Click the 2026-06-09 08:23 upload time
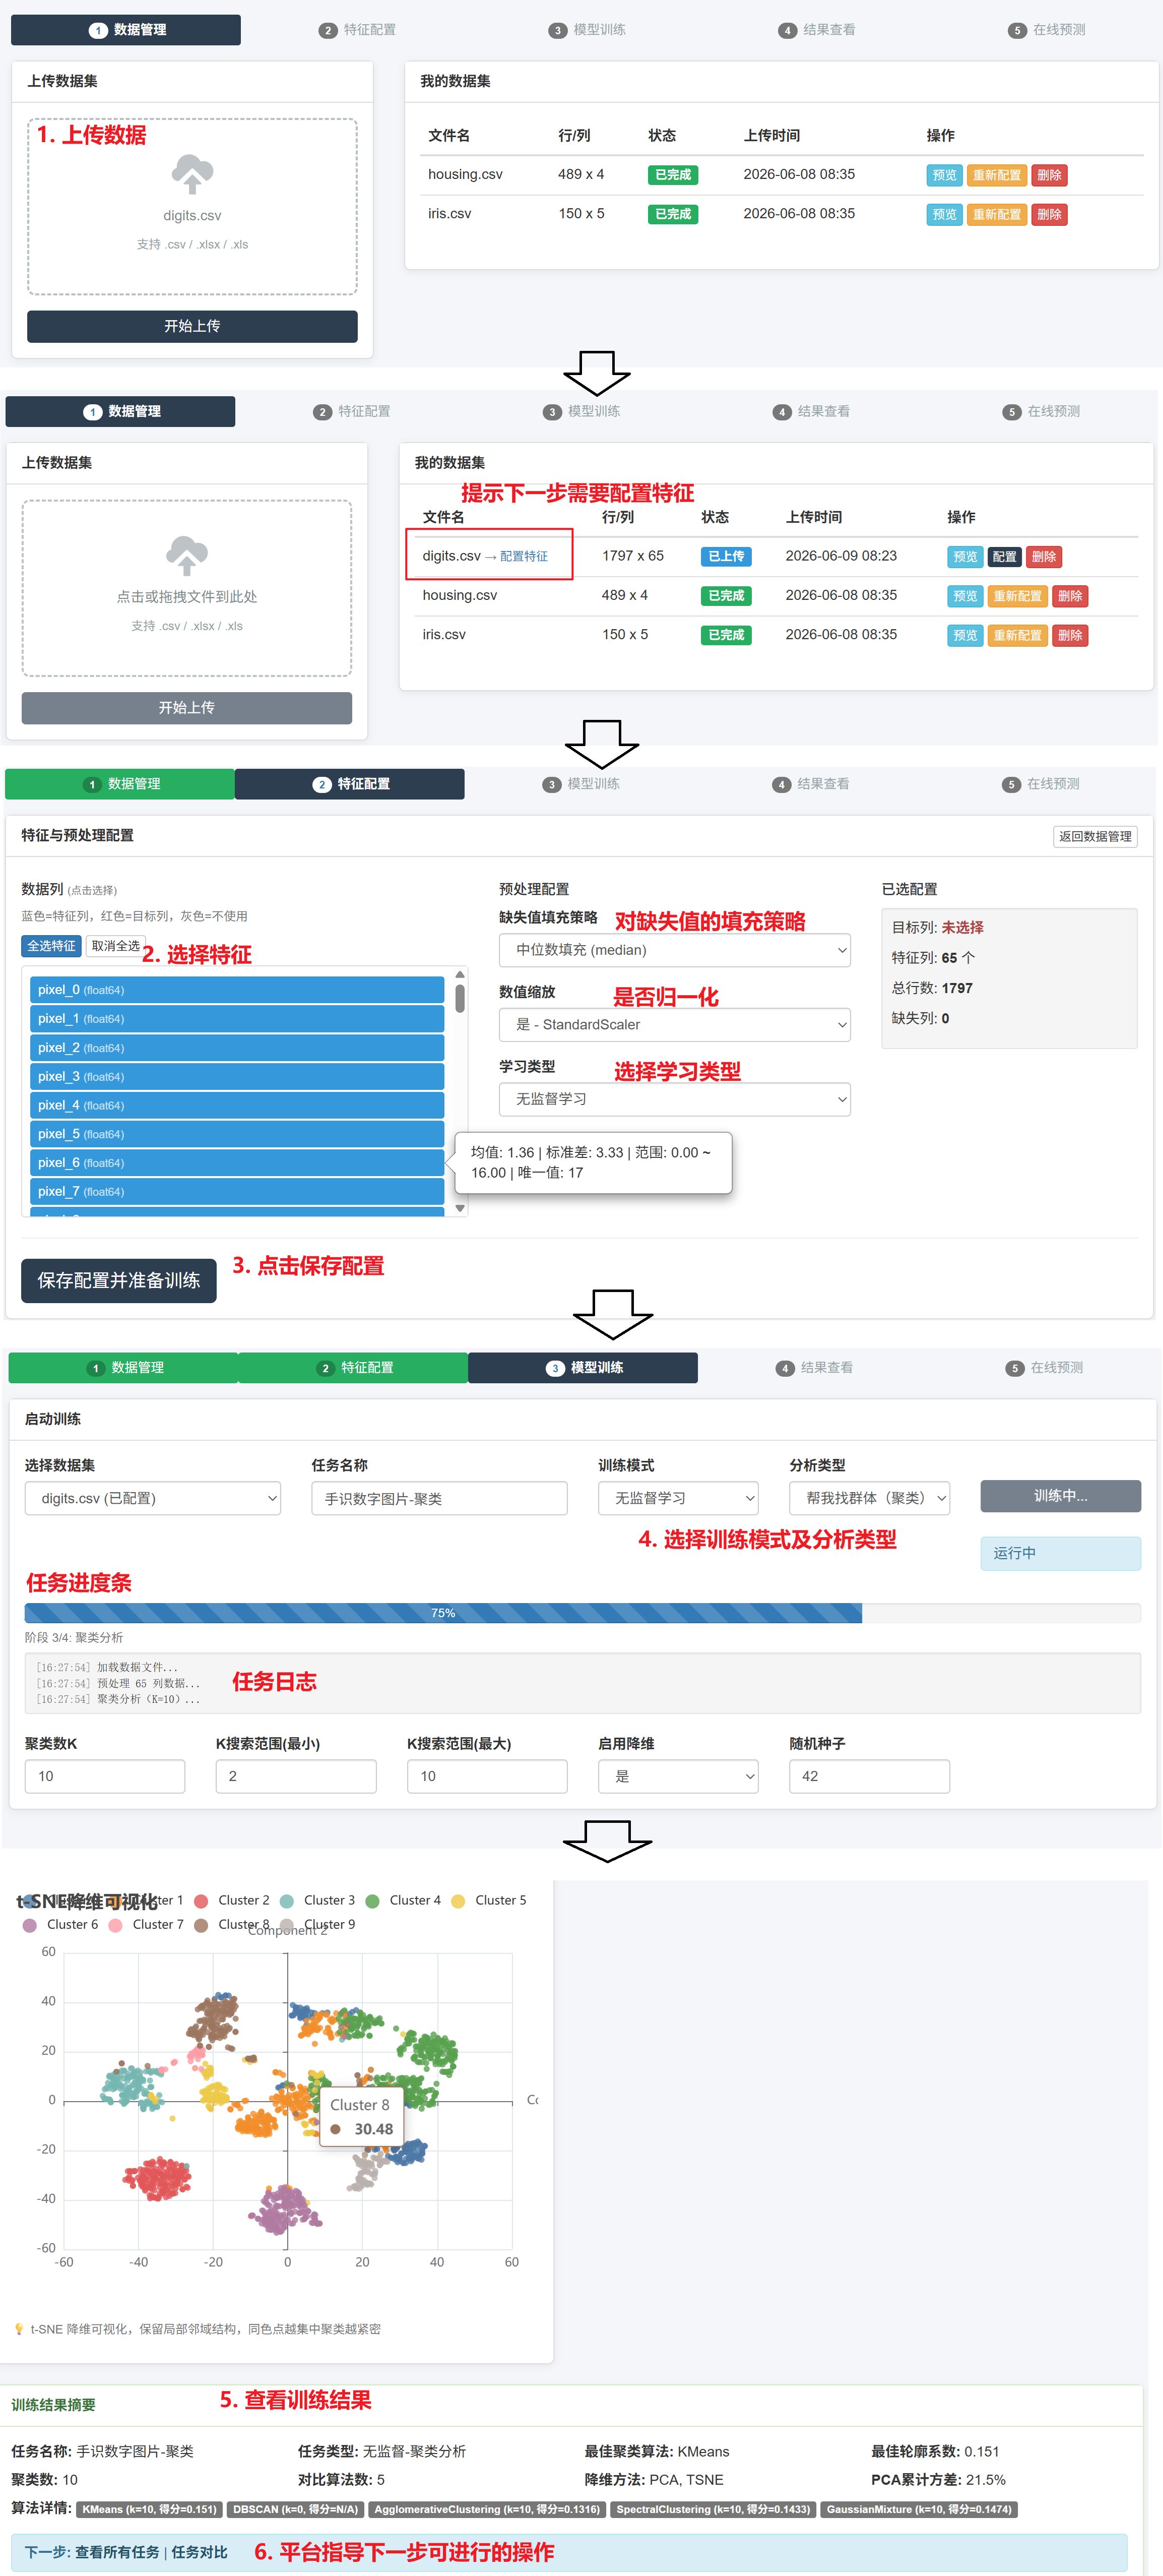The height and width of the screenshot is (2576, 1163). point(841,556)
